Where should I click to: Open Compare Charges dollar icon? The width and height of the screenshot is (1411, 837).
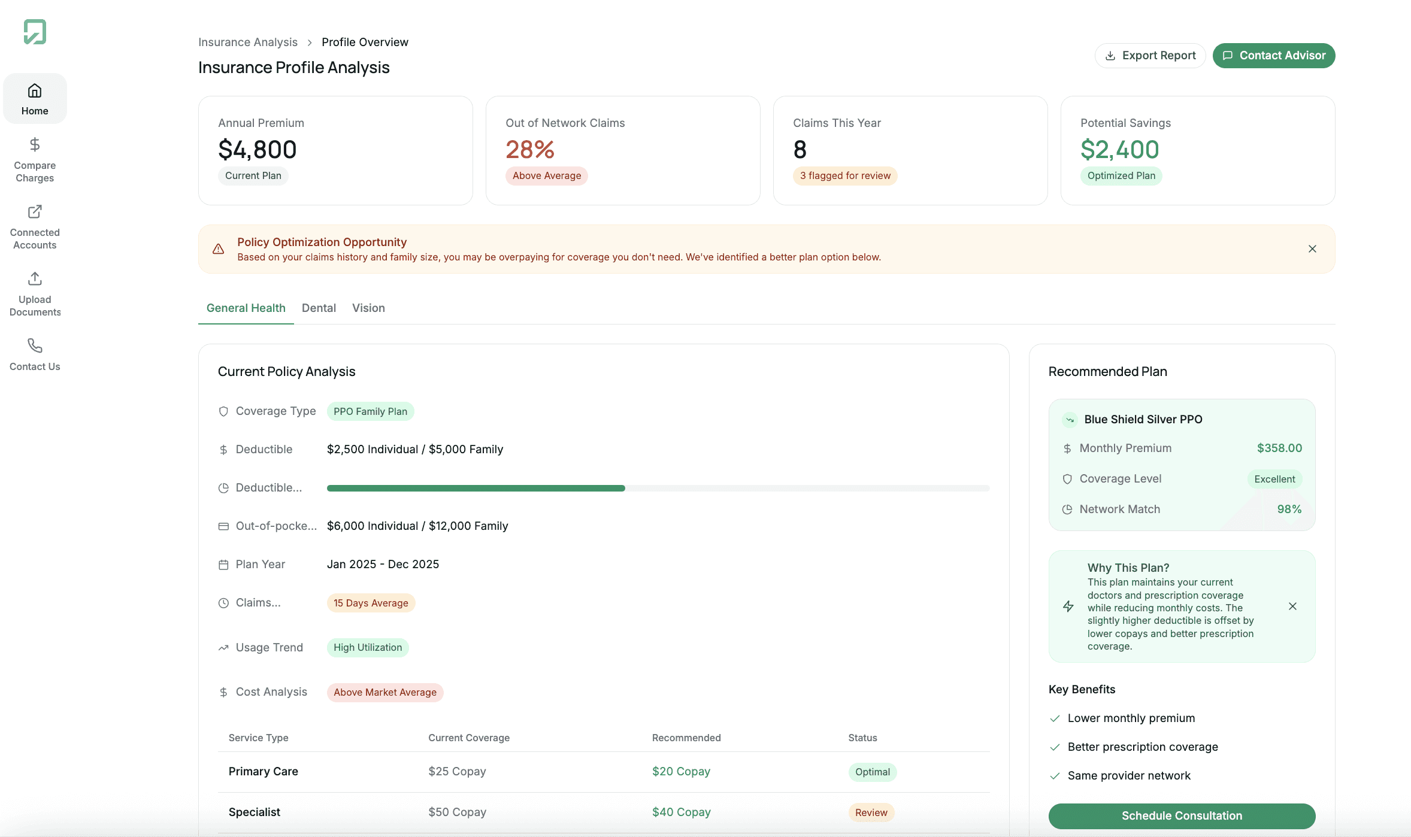click(x=35, y=144)
